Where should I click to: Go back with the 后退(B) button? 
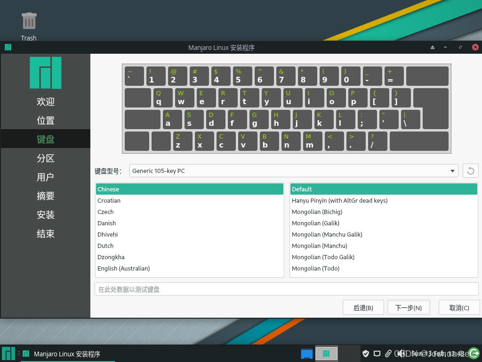point(363,307)
